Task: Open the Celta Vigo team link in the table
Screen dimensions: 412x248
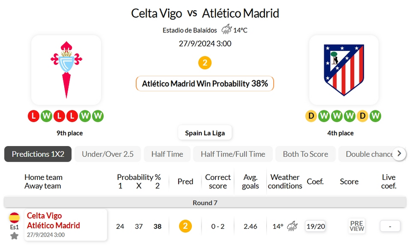Action: (45, 216)
